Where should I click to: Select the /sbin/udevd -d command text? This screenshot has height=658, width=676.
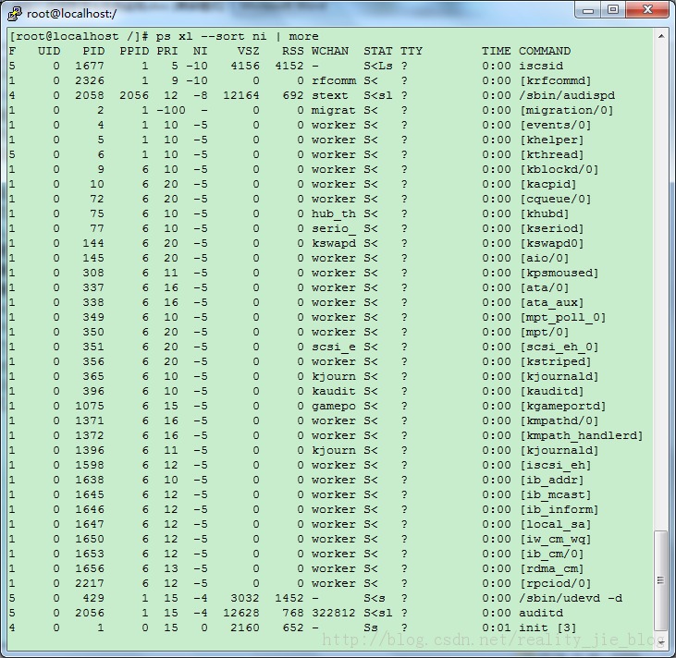point(571,599)
